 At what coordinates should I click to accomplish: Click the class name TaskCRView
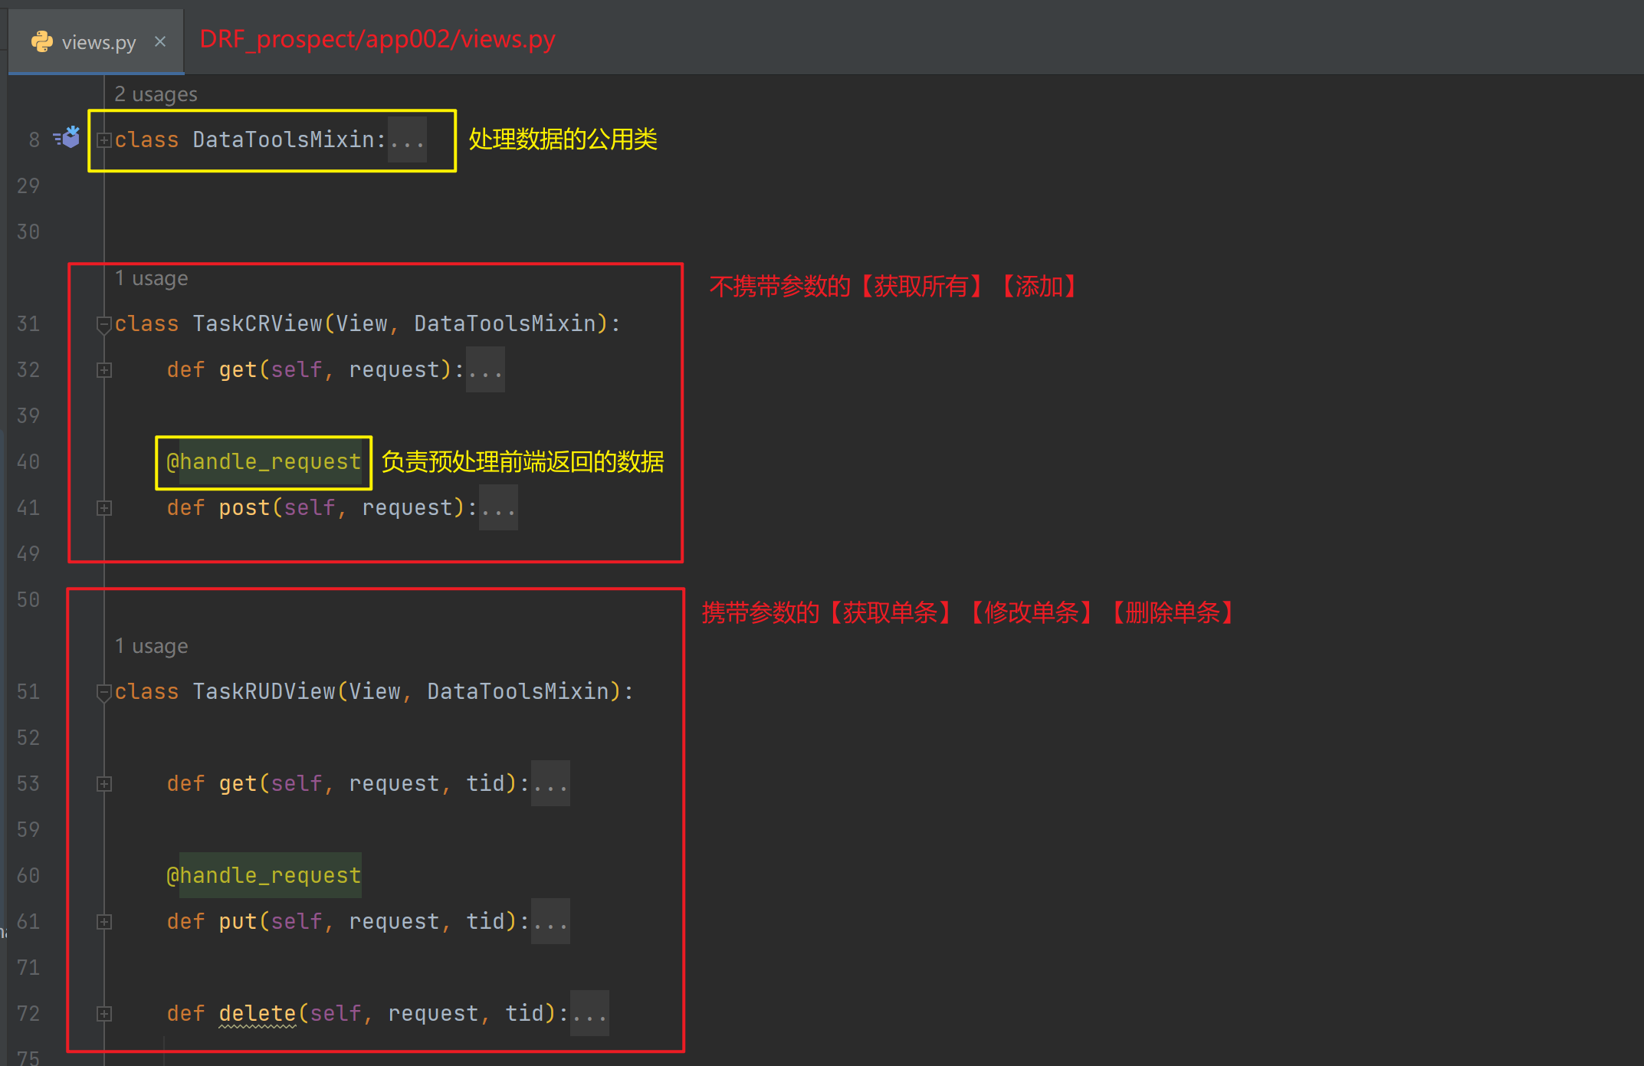click(x=258, y=323)
